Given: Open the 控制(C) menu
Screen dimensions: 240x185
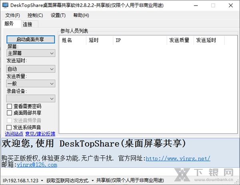Looking at the screenshot, I should pos(35,15).
